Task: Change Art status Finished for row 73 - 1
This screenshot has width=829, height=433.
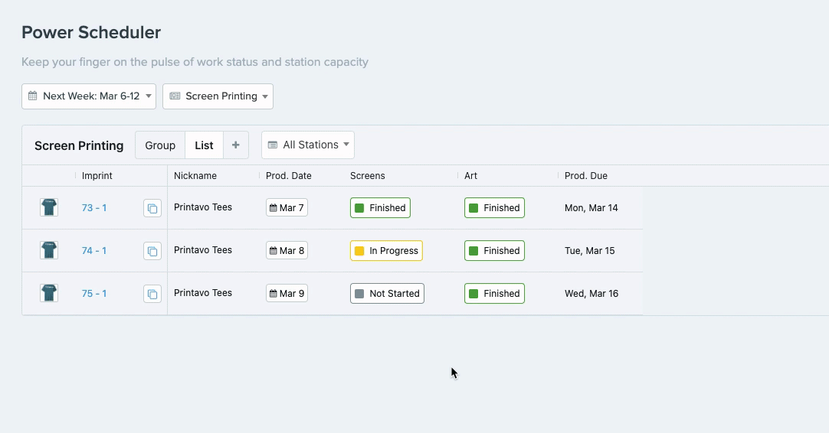Action: tap(494, 207)
